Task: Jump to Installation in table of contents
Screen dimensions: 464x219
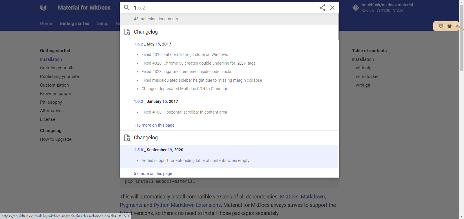Action: pyautogui.click(x=363, y=59)
